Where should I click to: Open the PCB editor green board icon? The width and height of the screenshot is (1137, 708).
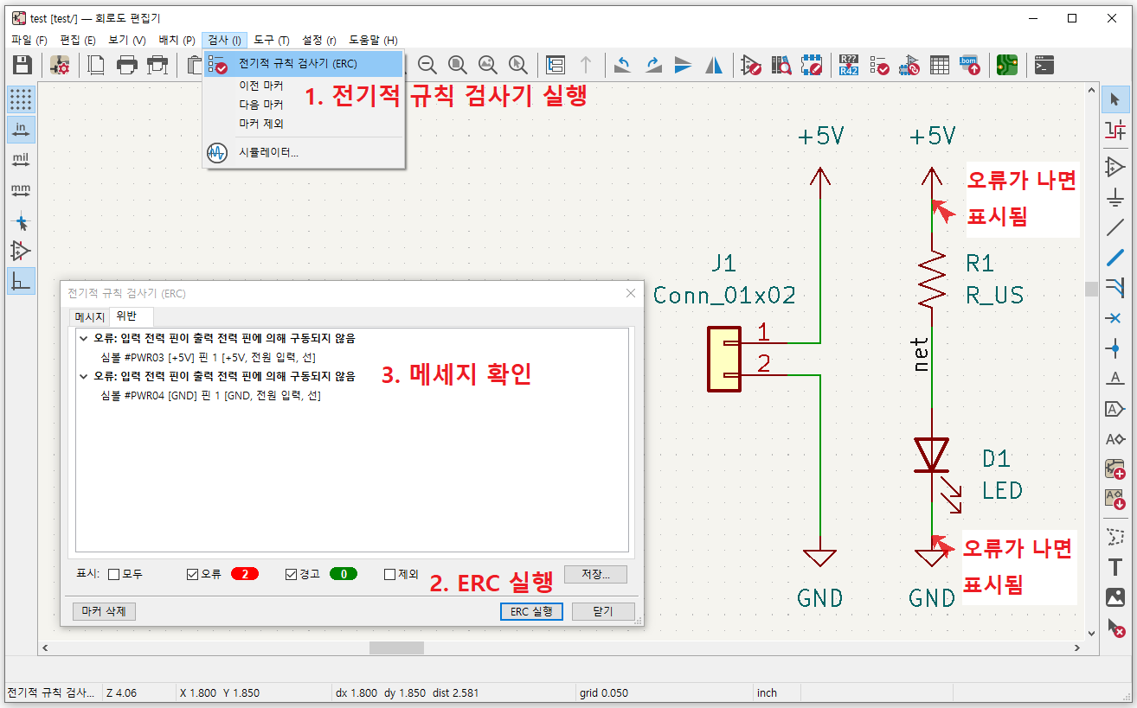[1007, 65]
